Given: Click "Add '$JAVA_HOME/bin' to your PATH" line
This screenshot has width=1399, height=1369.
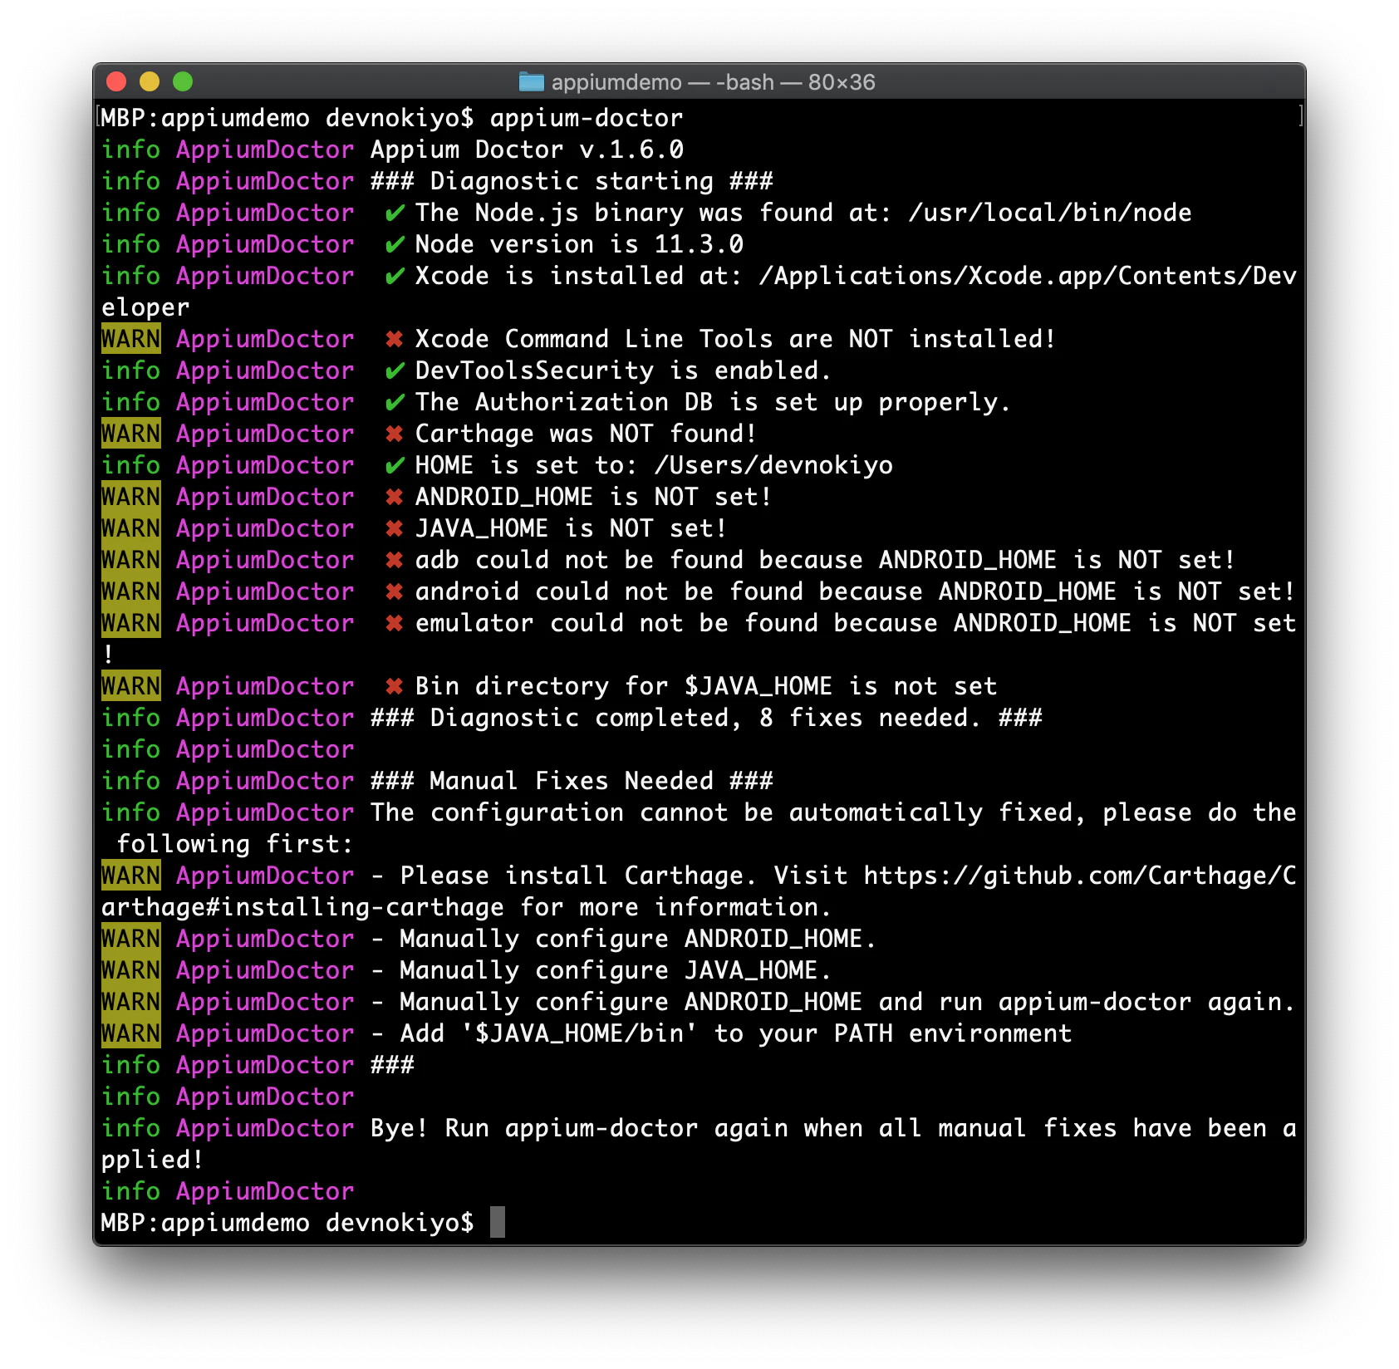Looking at the screenshot, I should (x=736, y=1033).
